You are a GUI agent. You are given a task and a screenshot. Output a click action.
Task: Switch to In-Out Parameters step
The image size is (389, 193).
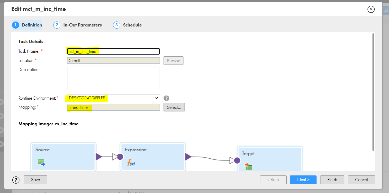pos(78,25)
